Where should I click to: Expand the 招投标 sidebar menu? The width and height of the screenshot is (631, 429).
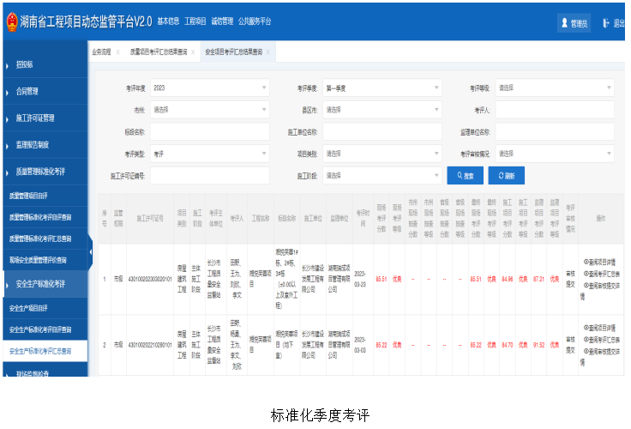[x=45, y=64]
